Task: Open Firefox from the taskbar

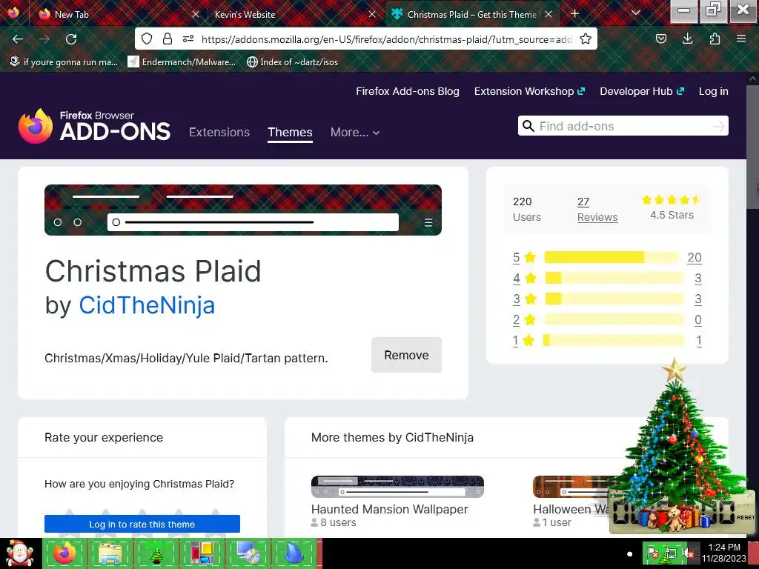Action: (x=64, y=553)
